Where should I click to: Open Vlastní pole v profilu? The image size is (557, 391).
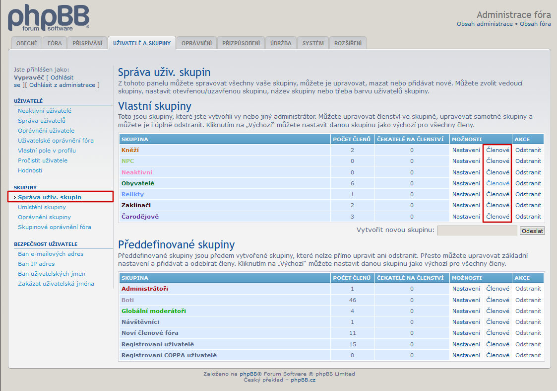pos(47,151)
